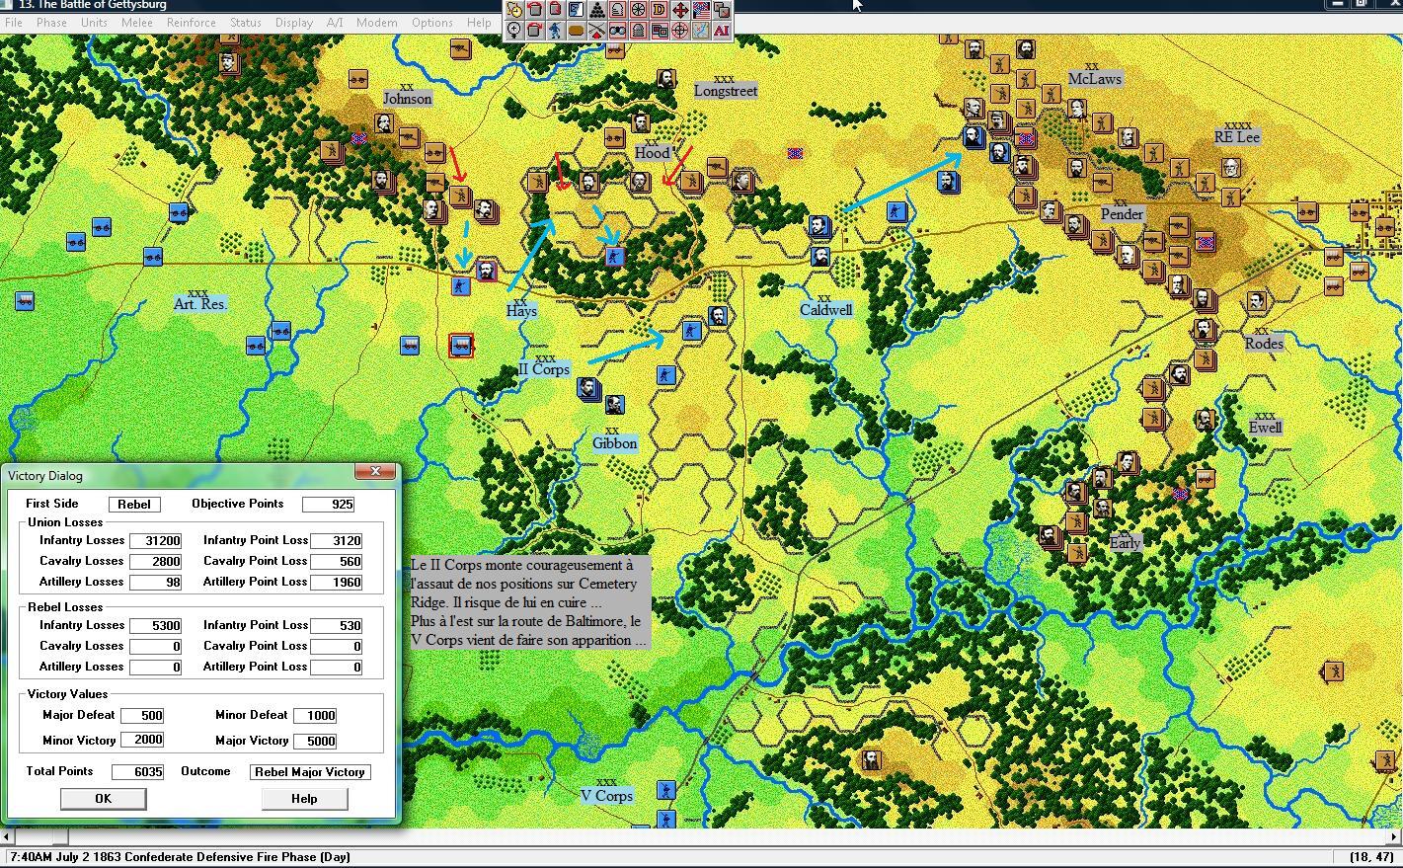Click the status bar phase text

click(x=180, y=857)
